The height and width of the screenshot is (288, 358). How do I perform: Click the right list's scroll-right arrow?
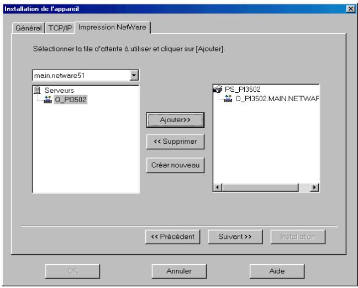314,187
